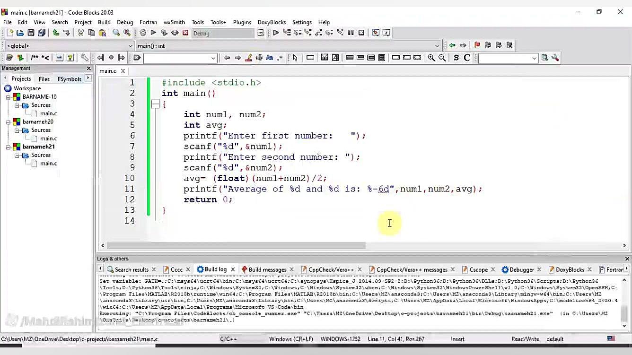This screenshot has height=355, width=632.
Task: Open the File menu
Action: (x=8, y=22)
